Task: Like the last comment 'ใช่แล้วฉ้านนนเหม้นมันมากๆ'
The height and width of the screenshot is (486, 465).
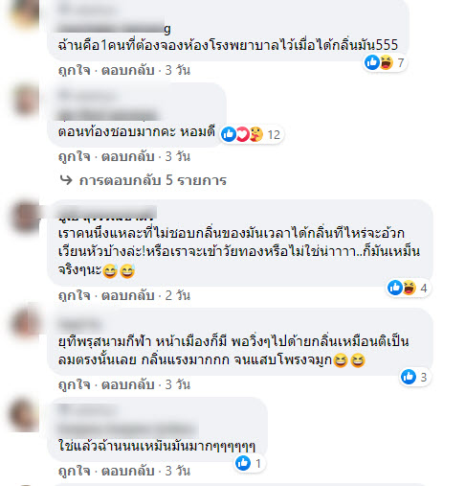Action: click(x=75, y=471)
